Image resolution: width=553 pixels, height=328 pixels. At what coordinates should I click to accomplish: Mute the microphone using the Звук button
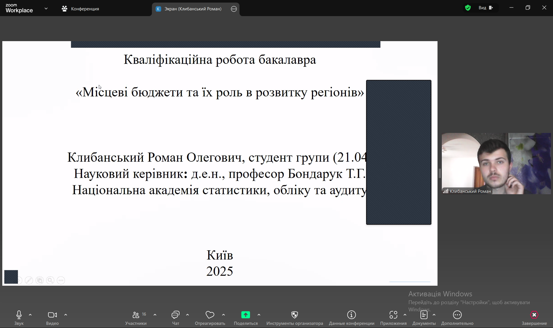[19, 315]
